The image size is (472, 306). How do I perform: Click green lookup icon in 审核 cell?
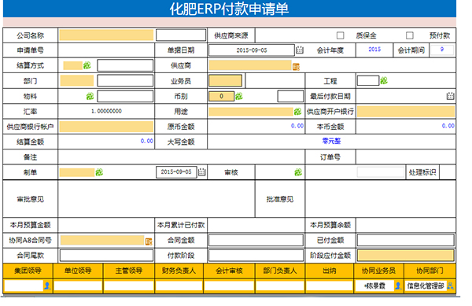point(297,172)
